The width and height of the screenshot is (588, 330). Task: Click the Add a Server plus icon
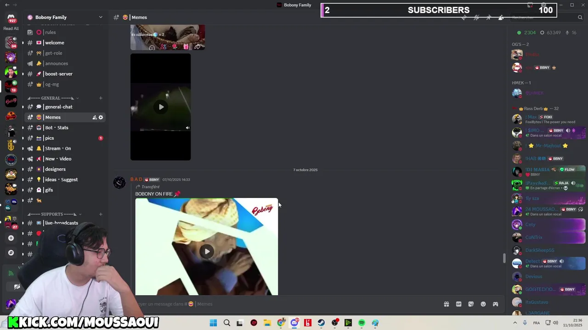tap(11, 238)
